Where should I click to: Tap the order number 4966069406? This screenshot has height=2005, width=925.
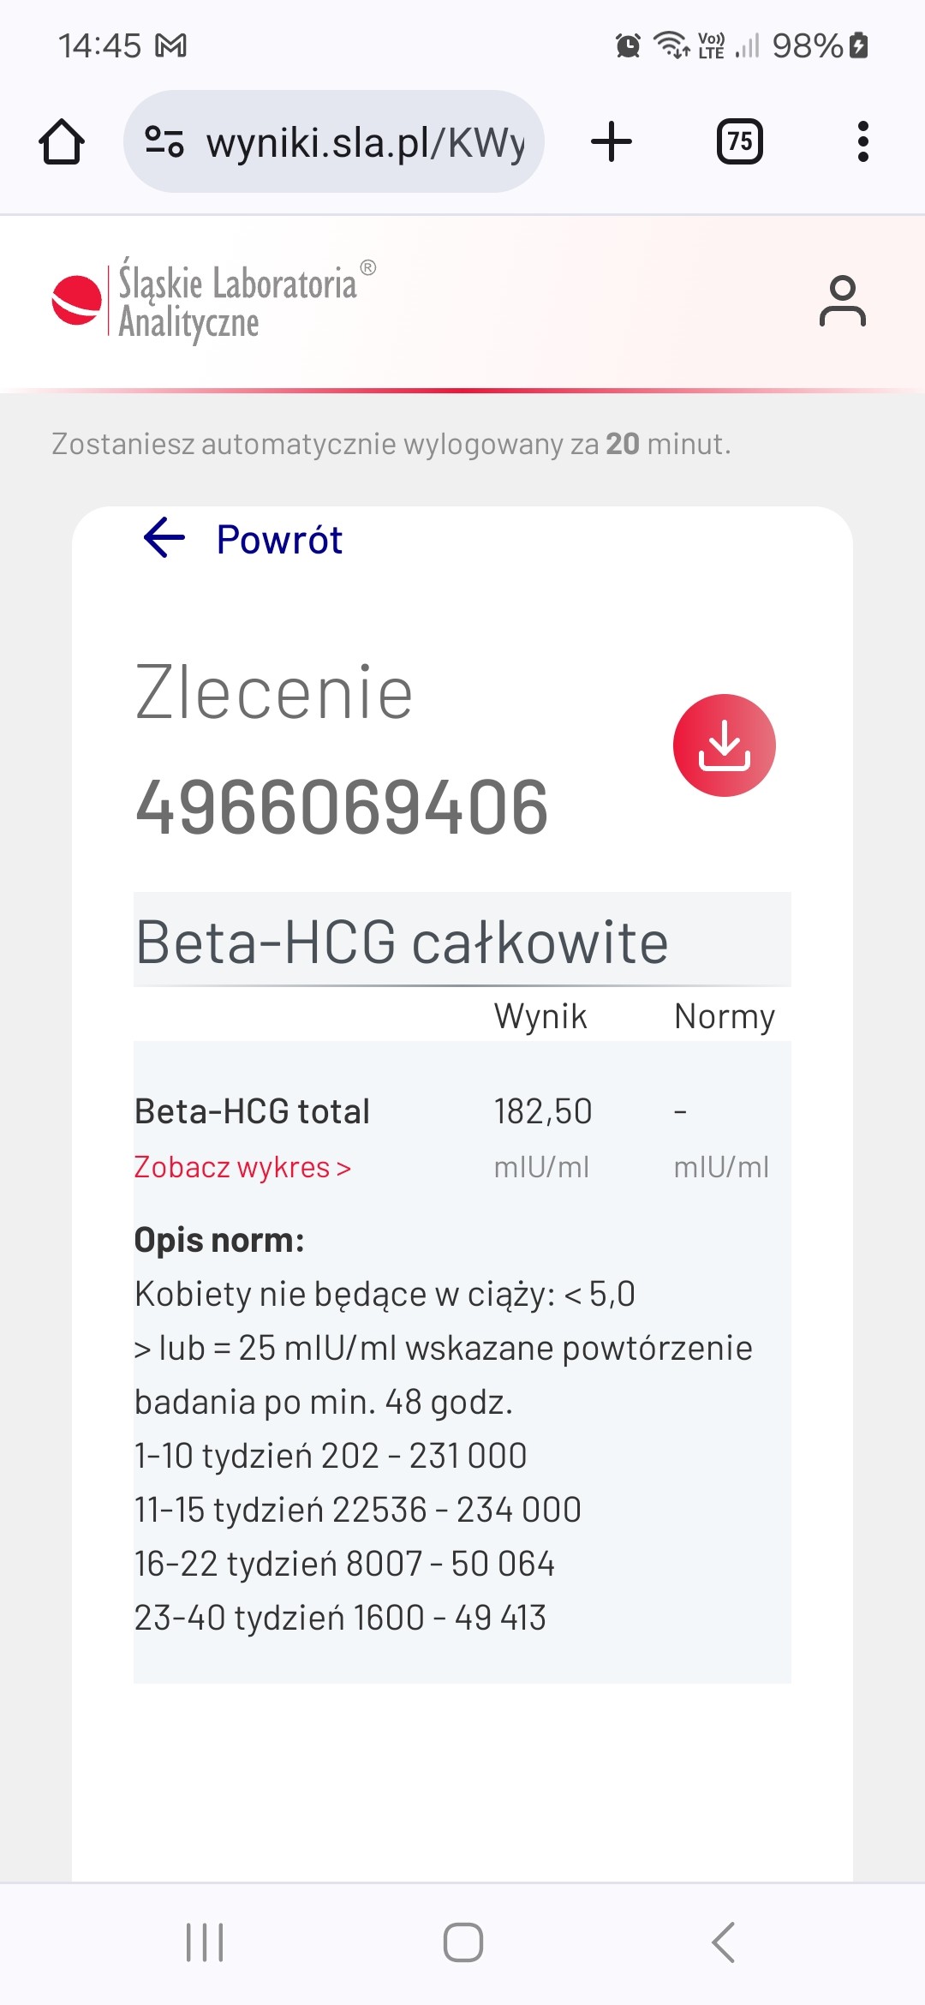pos(342,807)
